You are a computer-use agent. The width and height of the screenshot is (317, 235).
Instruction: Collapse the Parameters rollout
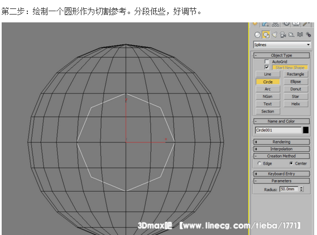pos(281,181)
